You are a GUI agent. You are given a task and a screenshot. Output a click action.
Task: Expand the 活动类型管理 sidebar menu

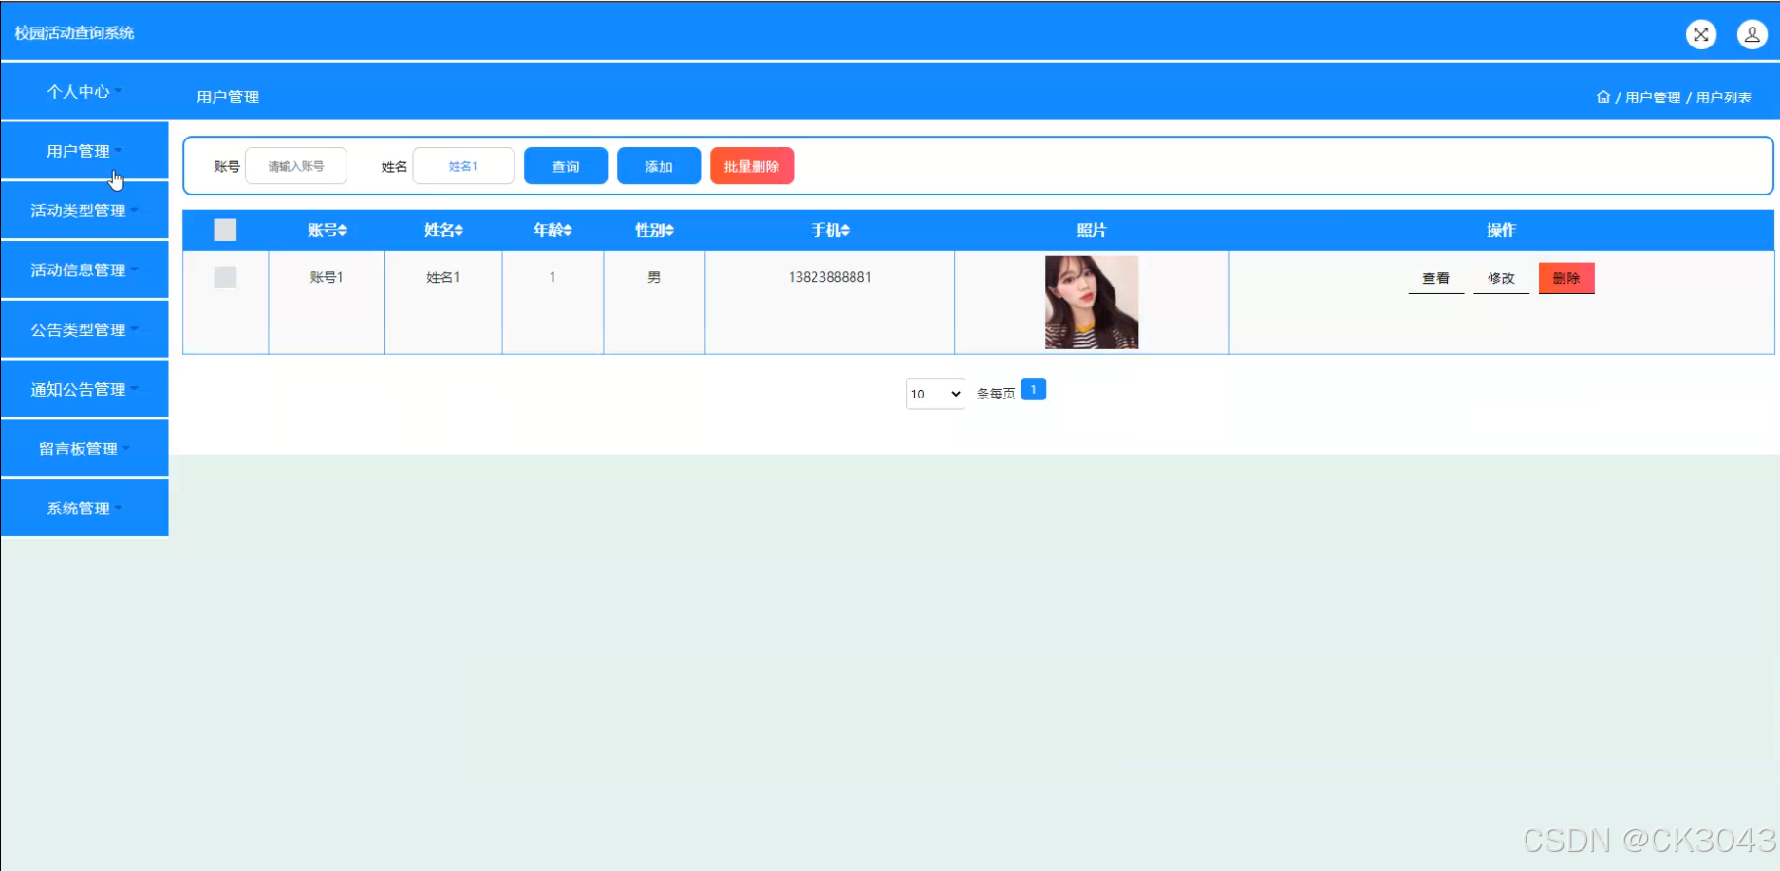point(84,211)
